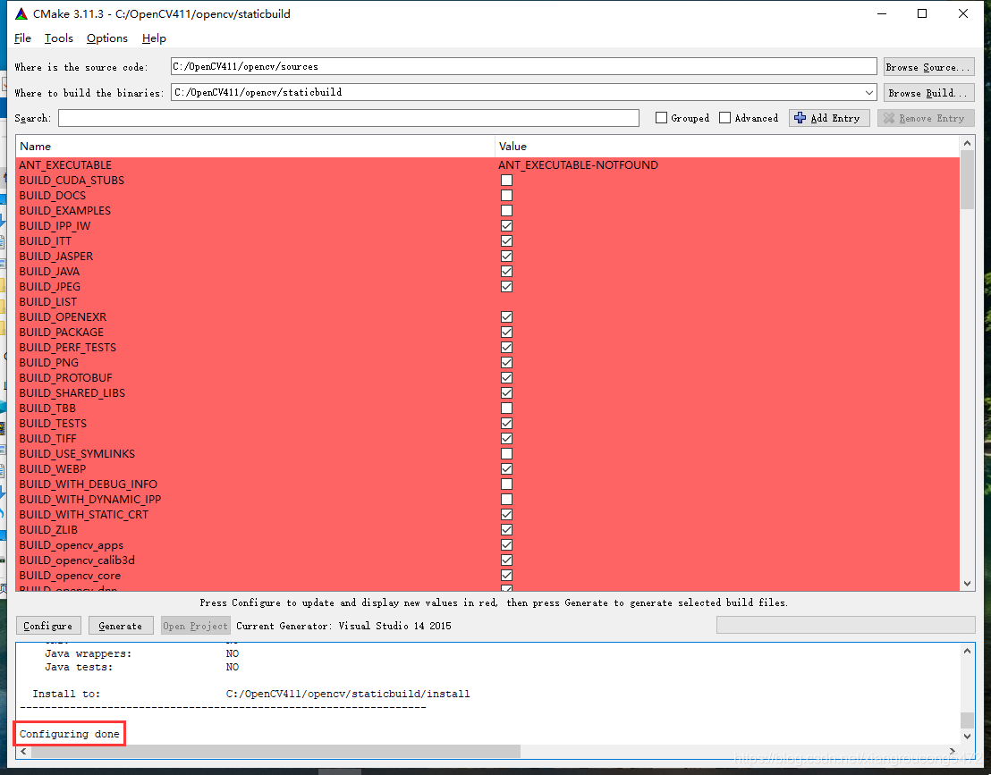
Task: Open the File menu
Action: click(x=22, y=38)
